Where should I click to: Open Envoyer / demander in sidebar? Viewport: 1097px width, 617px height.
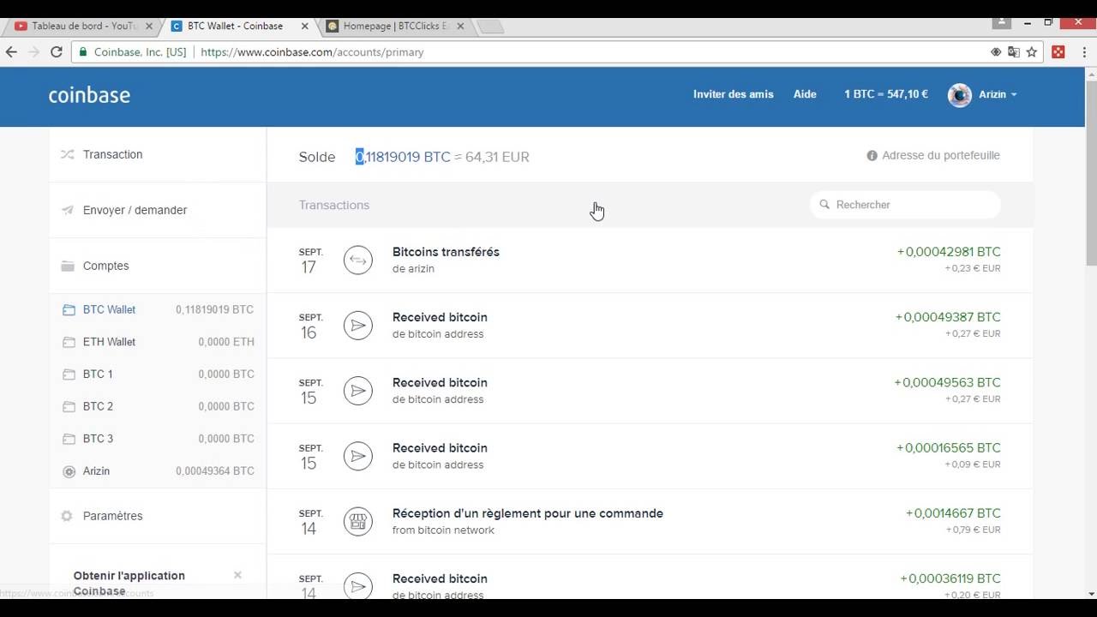158,210
